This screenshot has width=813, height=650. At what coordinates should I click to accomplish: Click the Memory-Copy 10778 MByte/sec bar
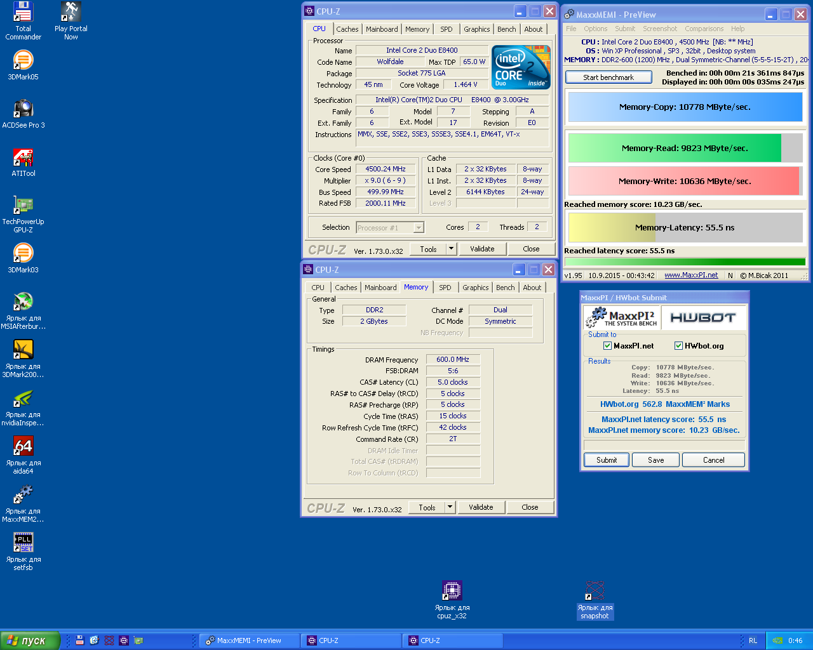pos(685,107)
